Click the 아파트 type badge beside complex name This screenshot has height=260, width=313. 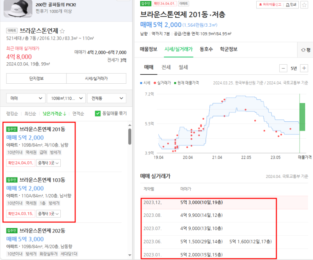tap(12, 30)
